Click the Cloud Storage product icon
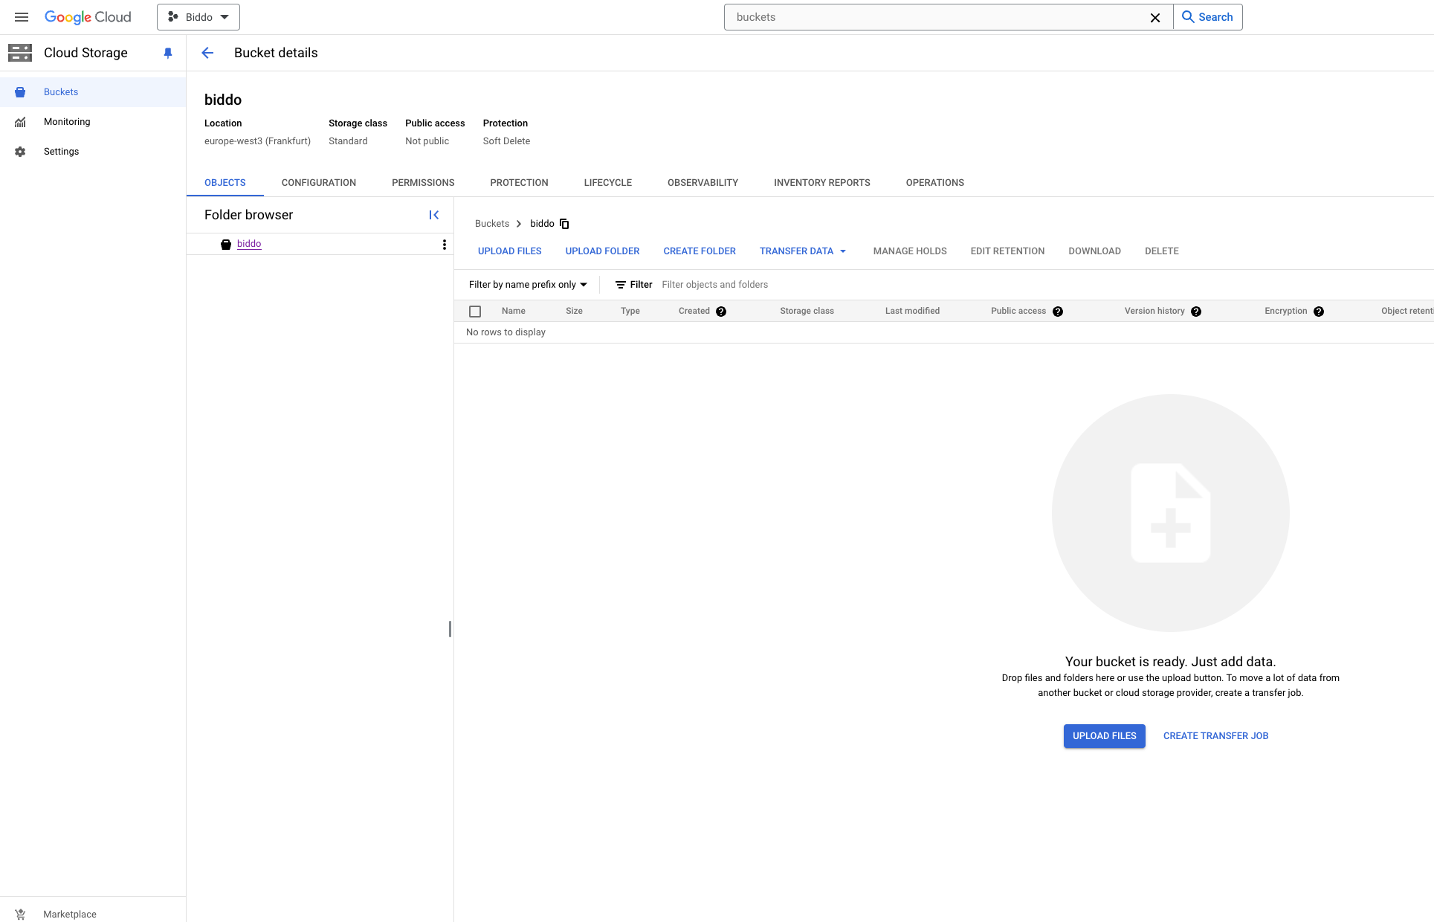 [20, 53]
